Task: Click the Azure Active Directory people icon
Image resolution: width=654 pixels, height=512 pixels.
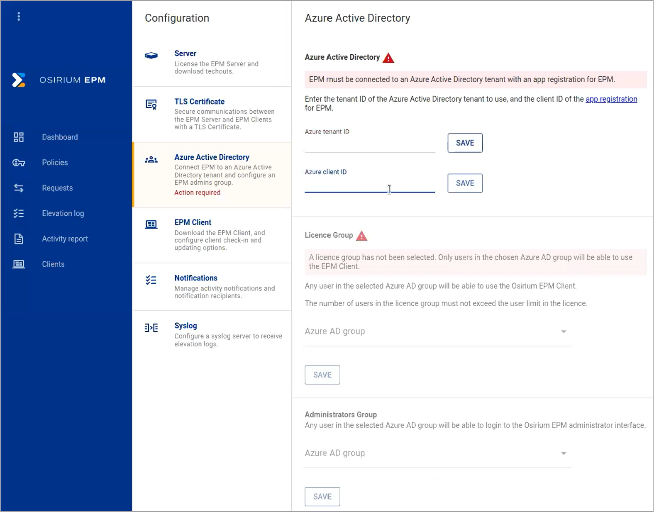Action: (x=151, y=160)
